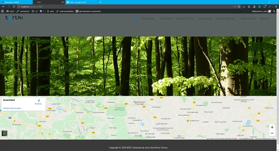The height and width of the screenshot is (151, 279).
Task: Switch to the Elementor | HOME browser tab
Action: [x=16, y=2]
